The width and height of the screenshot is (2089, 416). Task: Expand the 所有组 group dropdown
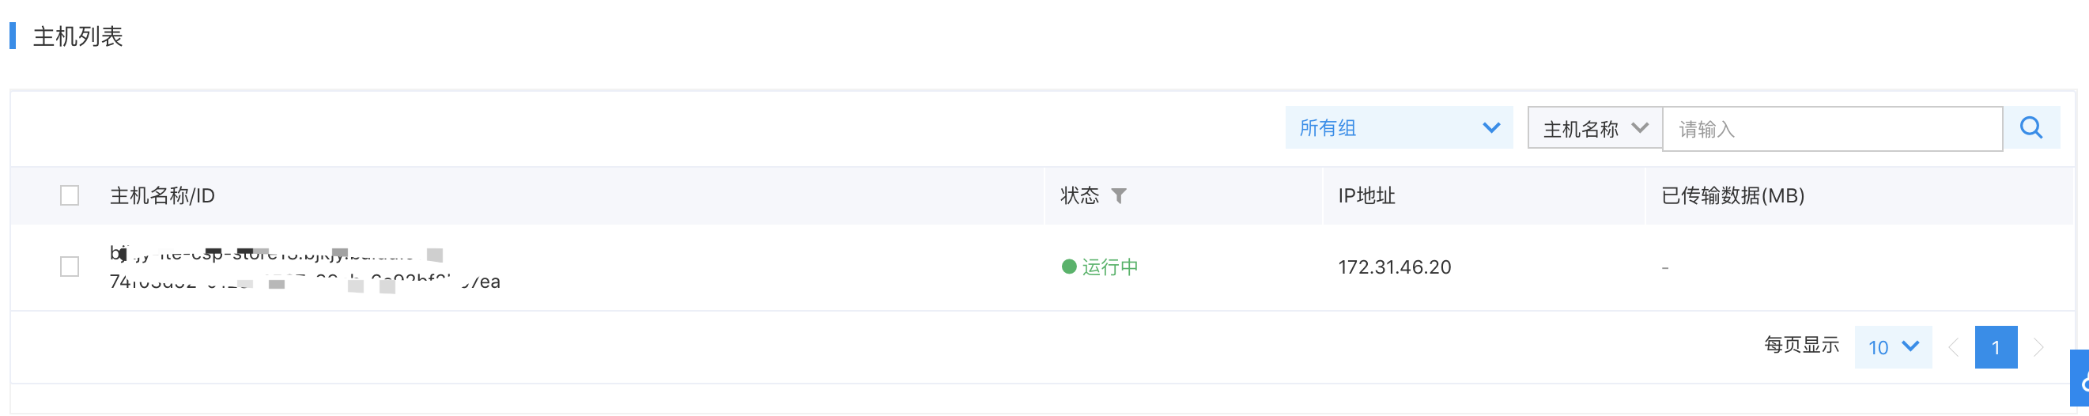(1399, 128)
